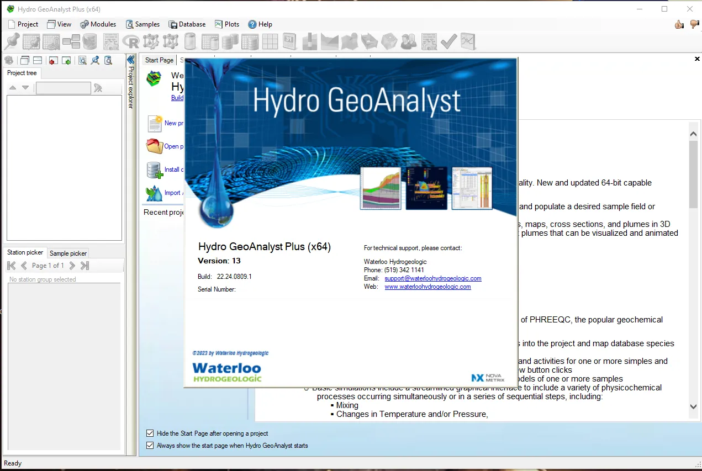This screenshot has width=702, height=471.
Task: Click the red arrow import icon in Project explorer
Action: pos(53,60)
